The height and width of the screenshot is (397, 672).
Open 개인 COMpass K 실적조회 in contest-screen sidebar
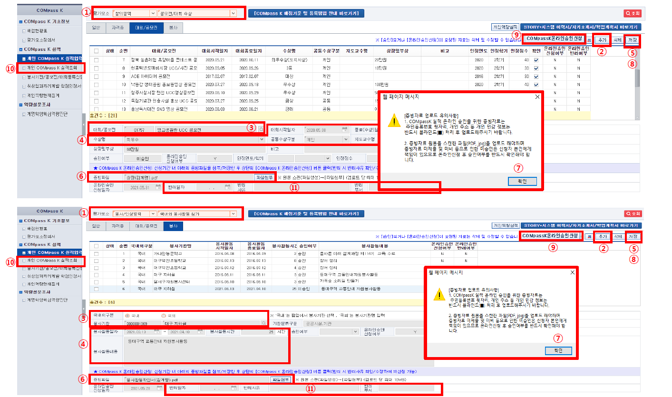coord(51,68)
